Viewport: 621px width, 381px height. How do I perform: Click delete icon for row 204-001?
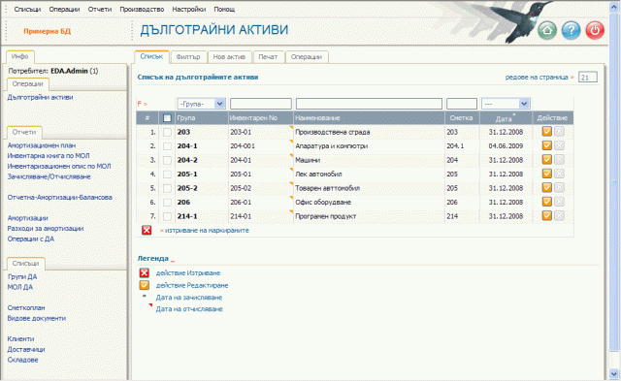tap(559, 145)
